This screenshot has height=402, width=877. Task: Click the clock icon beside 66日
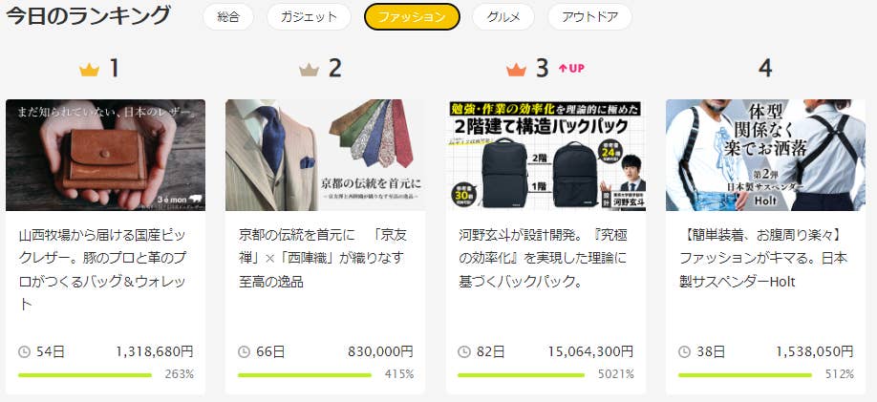pyautogui.click(x=244, y=351)
